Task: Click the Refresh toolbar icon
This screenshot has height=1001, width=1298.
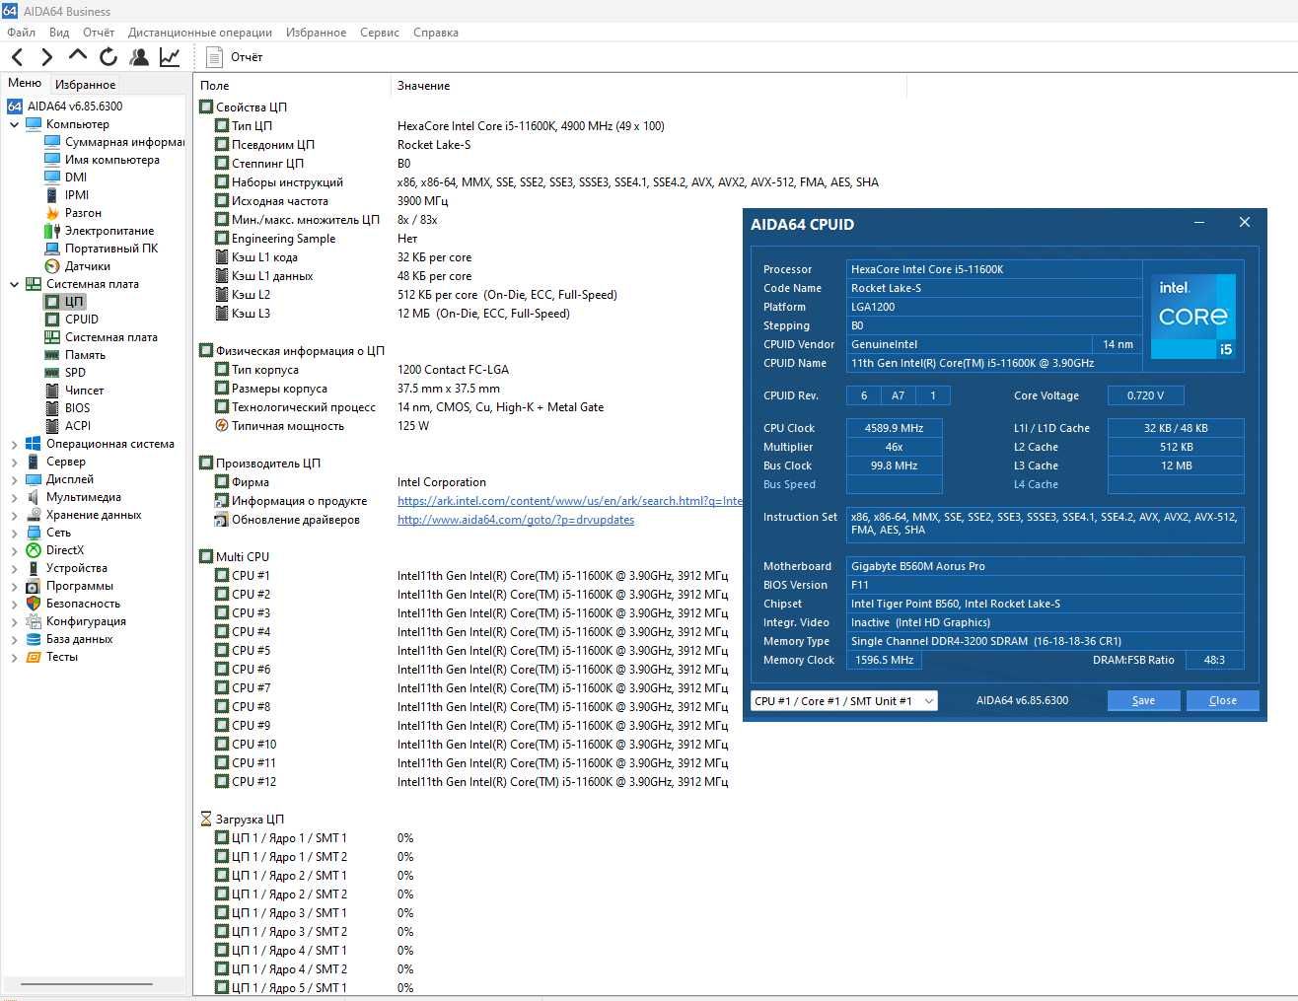Action: tap(108, 57)
